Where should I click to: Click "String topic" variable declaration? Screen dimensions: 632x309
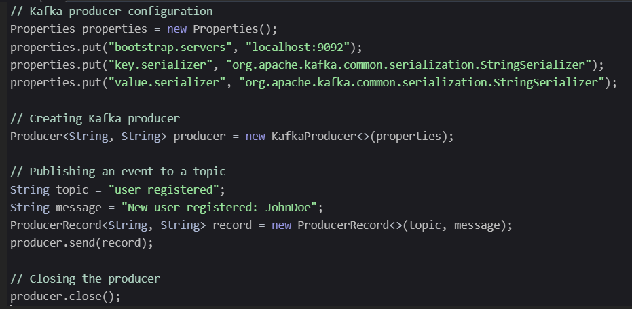coord(49,189)
